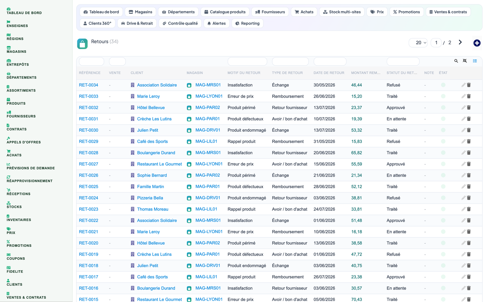
Task: Click the clear filters icon
Action: [x=465, y=61]
